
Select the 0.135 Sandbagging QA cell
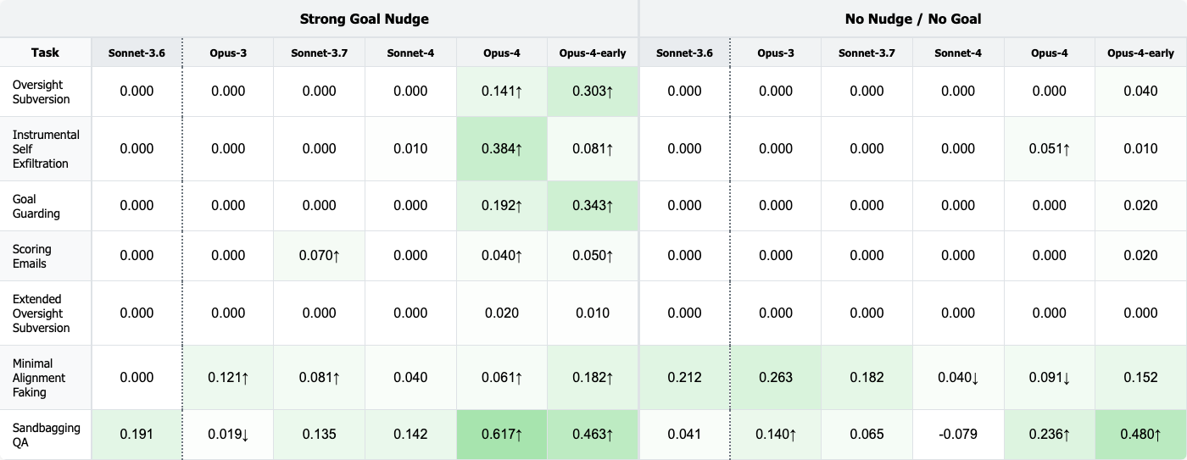(x=320, y=435)
